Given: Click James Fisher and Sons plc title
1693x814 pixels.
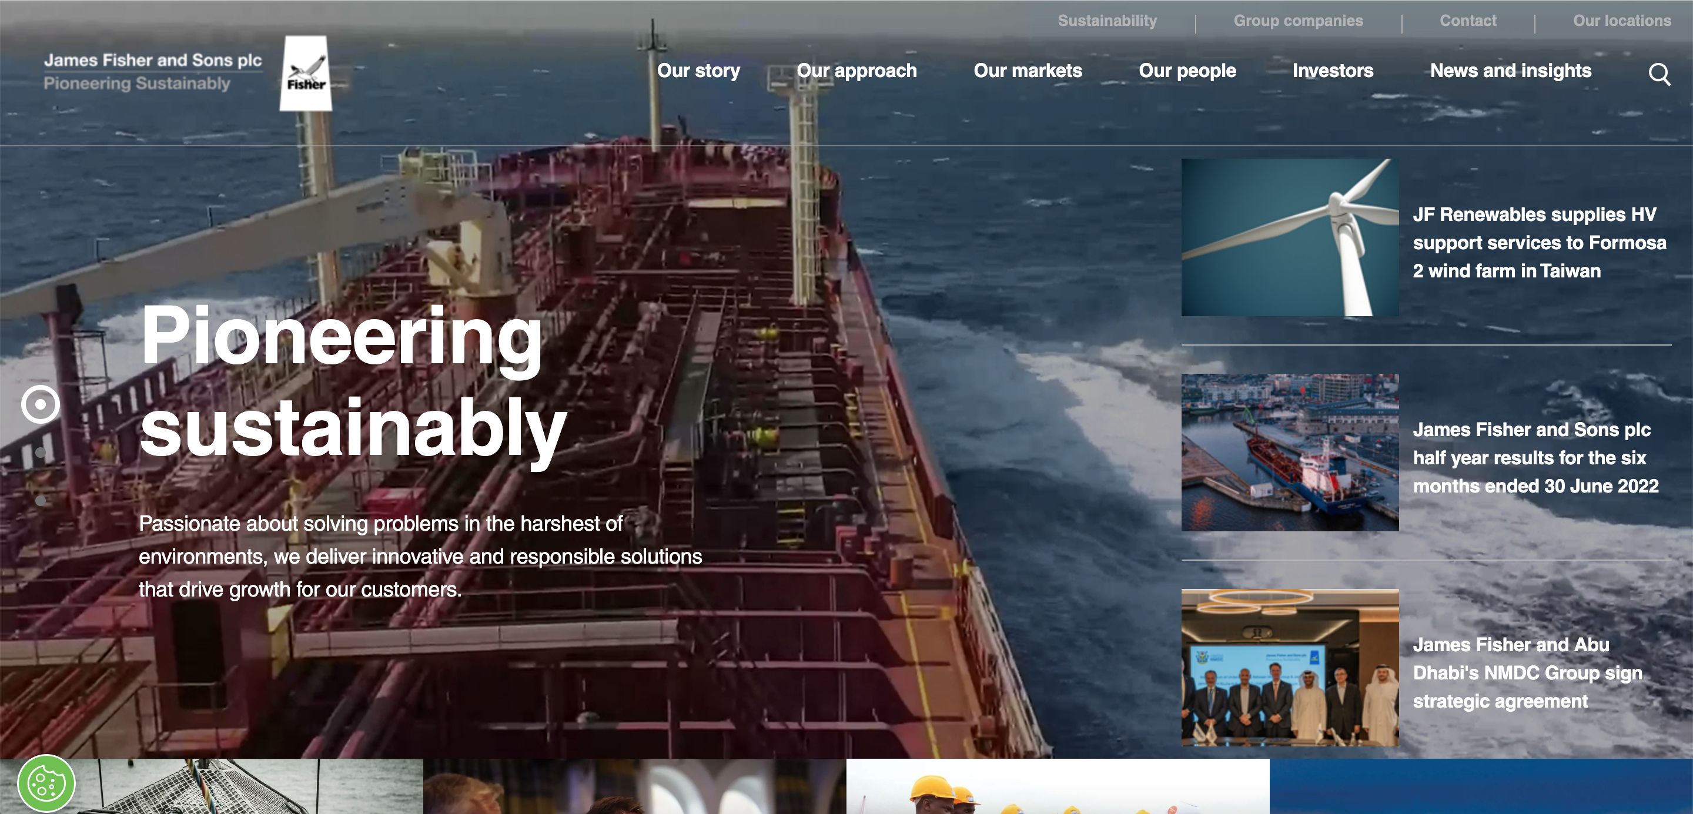Looking at the screenshot, I should tap(152, 61).
